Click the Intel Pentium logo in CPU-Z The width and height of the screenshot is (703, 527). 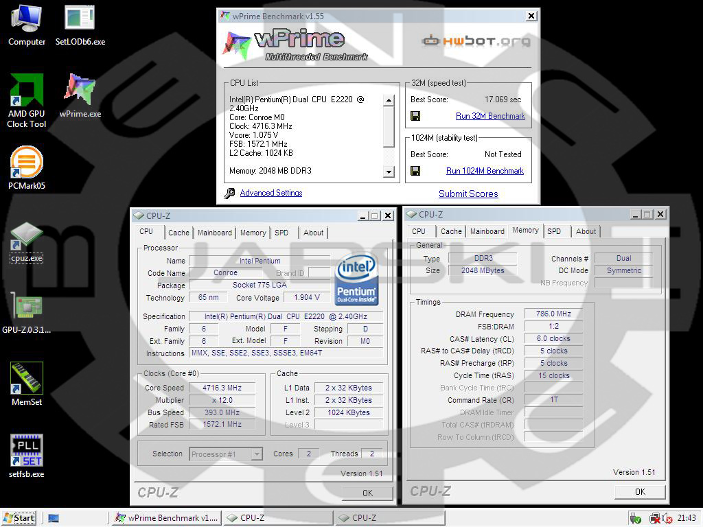357,279
